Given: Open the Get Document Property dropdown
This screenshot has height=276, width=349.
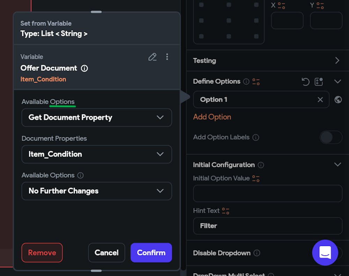Looking at the screenshot, I should click(x=97, y=117).
